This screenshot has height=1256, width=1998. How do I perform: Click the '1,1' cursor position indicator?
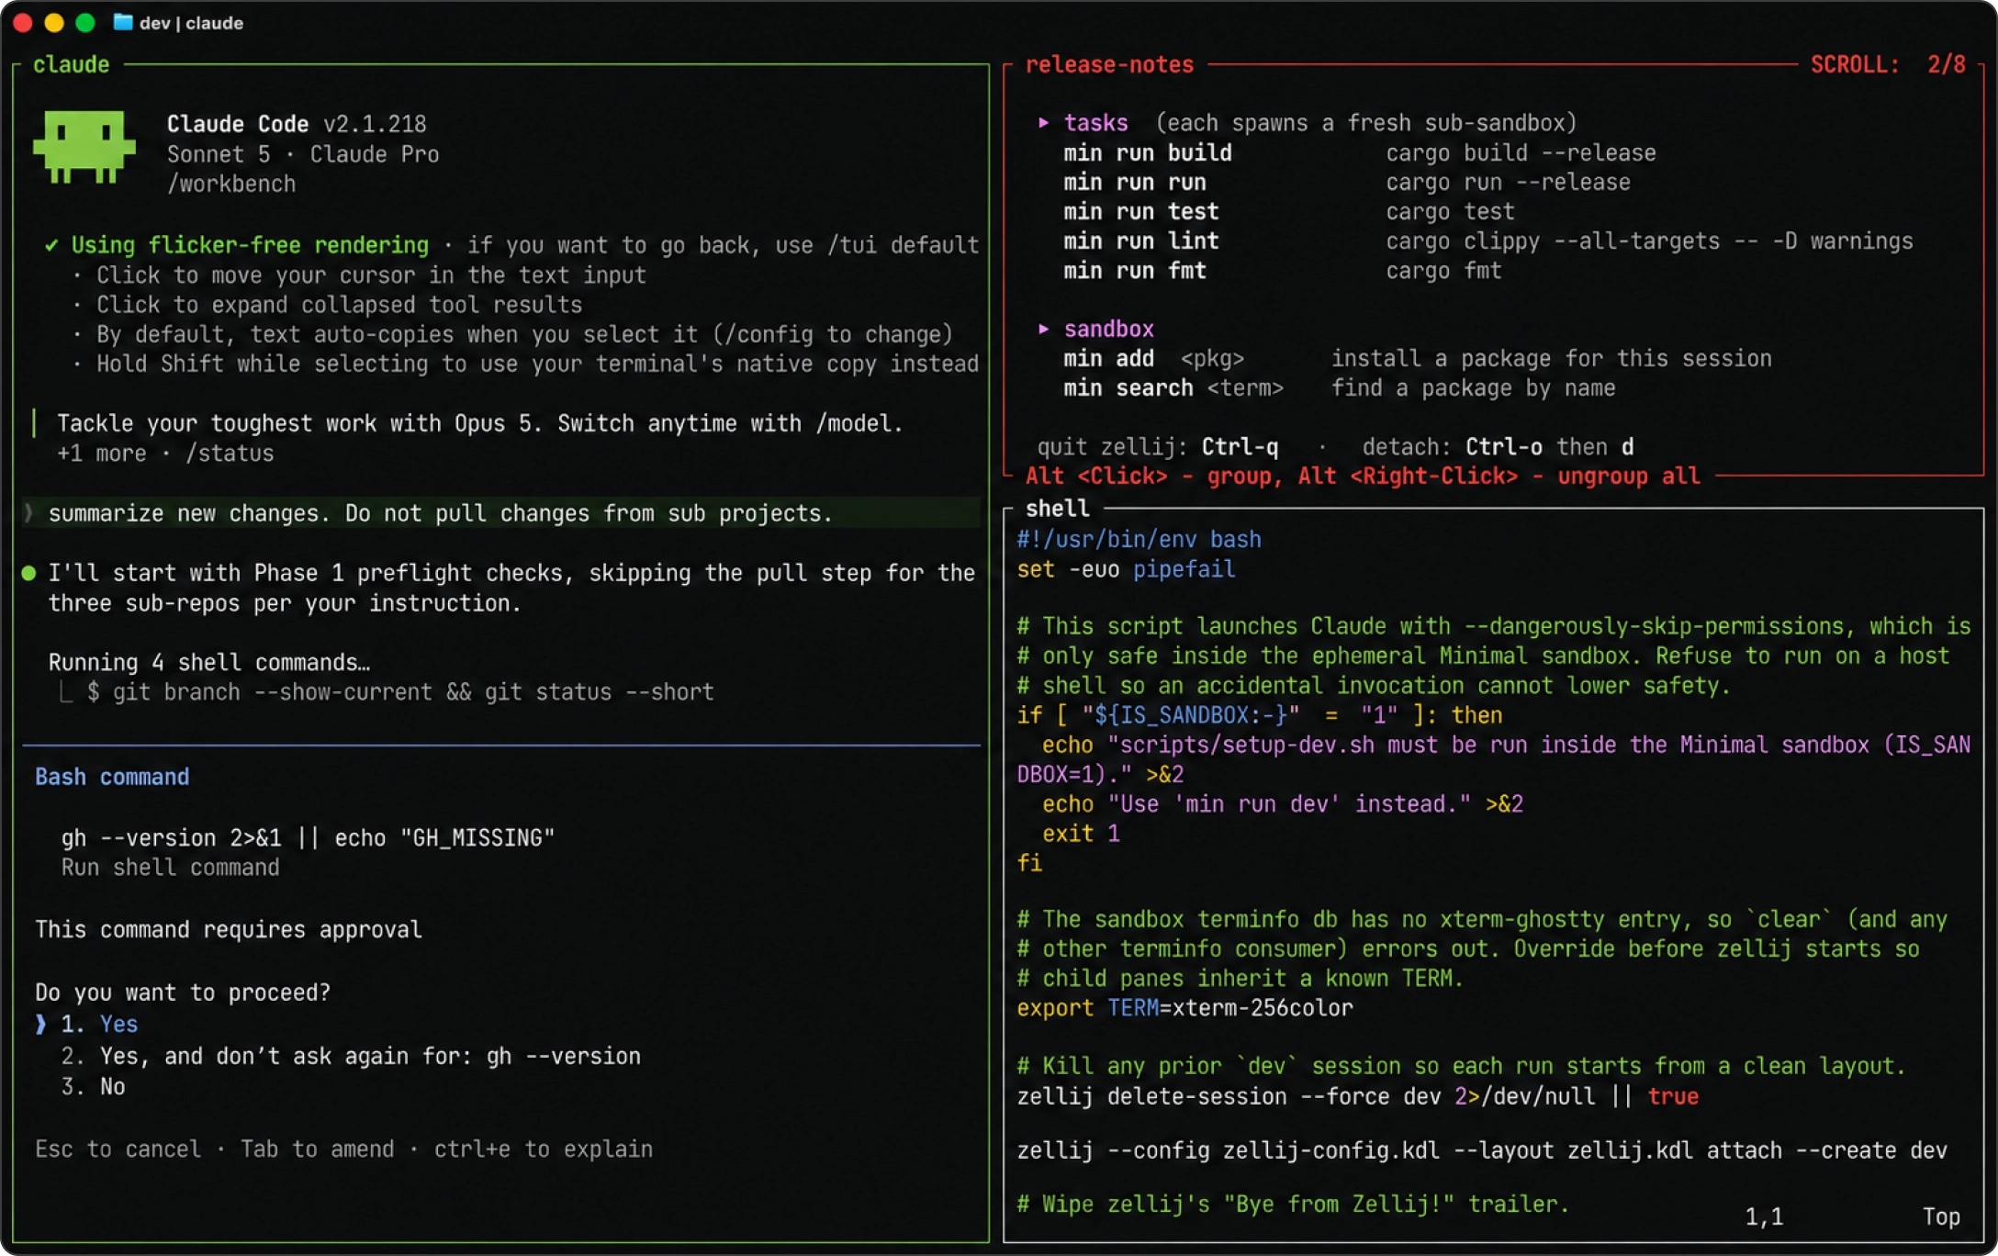1763,1217
